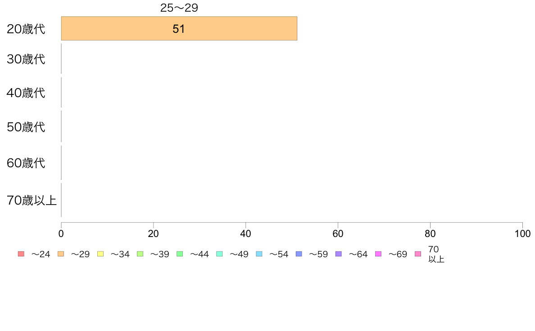Toggle the blue ～59 legend swatch
535x331 pixels.
pyautogui.click(x=299, y=254)
